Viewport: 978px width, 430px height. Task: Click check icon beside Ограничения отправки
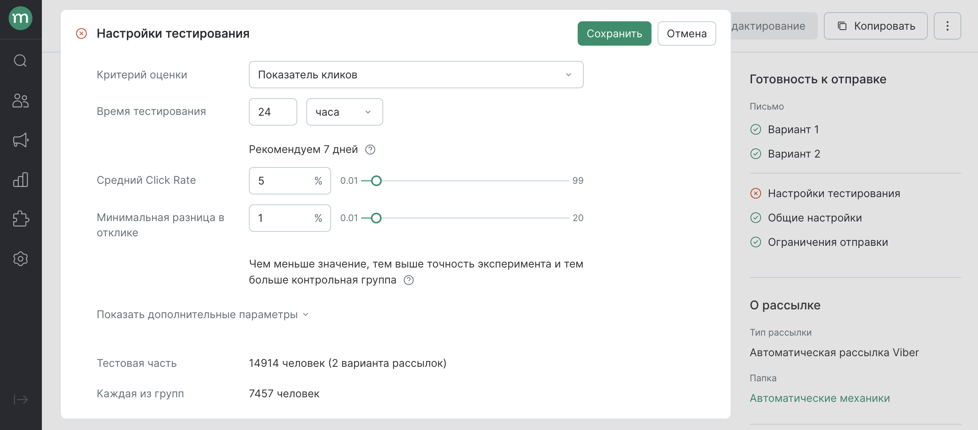[x=756, y=242]
